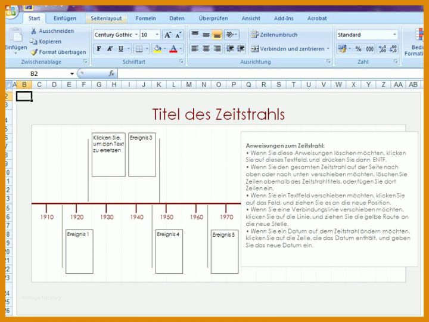Increase font size with the large A button

point(167,35)
